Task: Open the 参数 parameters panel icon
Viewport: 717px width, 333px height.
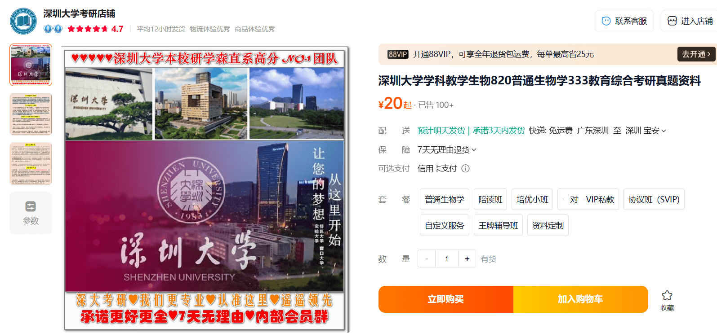Action: coord(31,206)
